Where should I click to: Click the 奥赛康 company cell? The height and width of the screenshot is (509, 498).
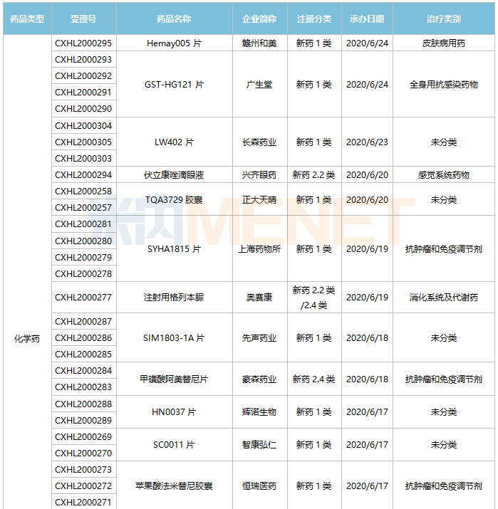259,298
